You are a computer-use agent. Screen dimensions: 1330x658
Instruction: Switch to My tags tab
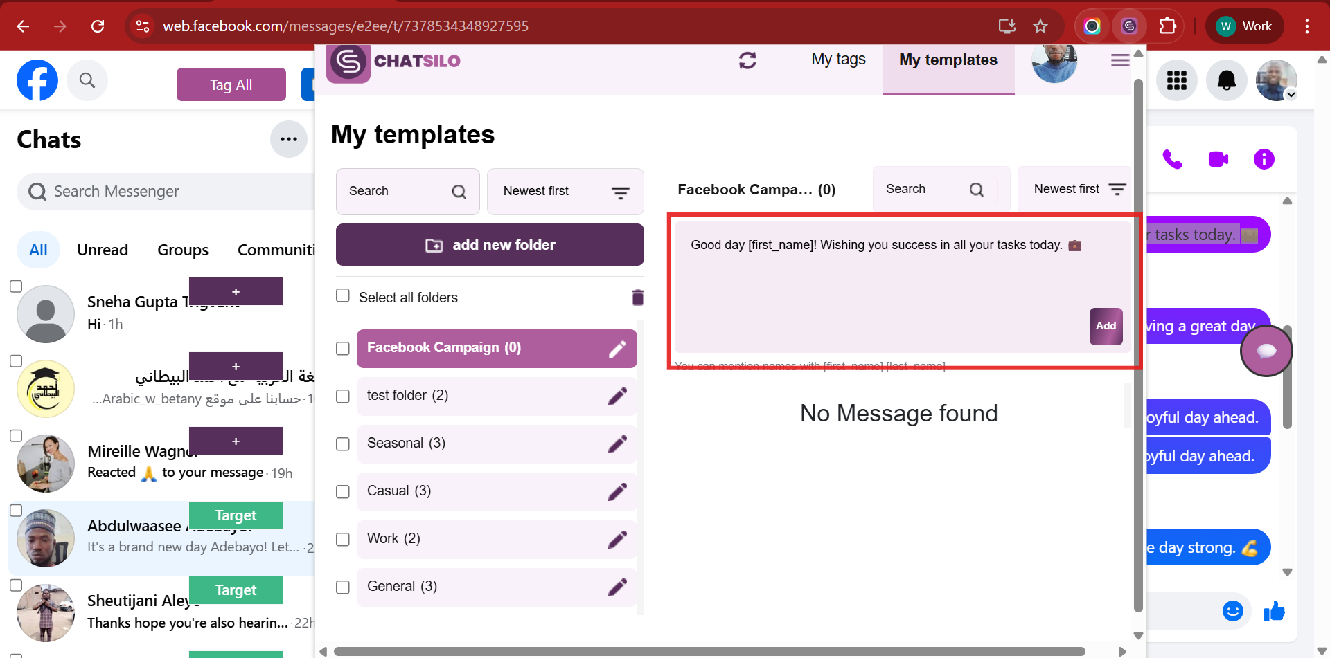[838, 60]
